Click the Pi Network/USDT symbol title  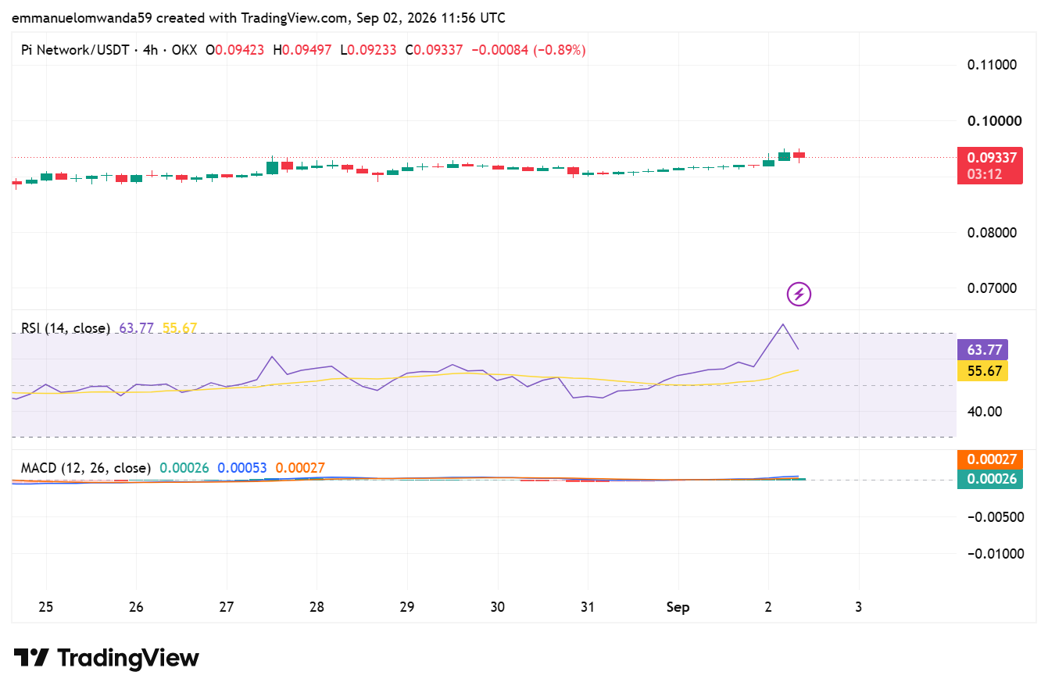click(77, 50)
